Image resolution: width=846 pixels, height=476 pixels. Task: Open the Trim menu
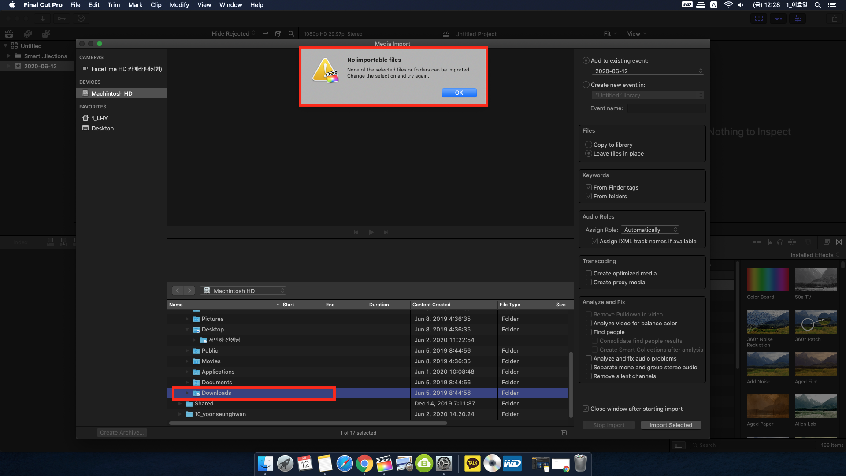114,5
